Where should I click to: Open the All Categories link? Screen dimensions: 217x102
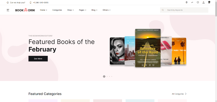pyautogui.click(x=178, y=94)
